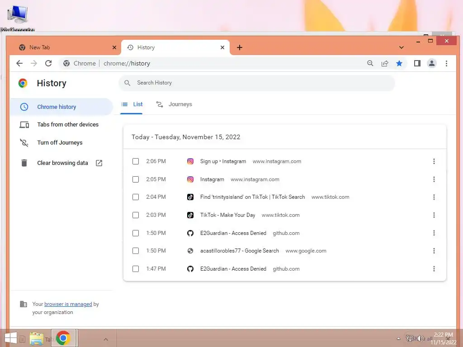
Task: Select the History browser tab
Action: [x=175, y=47]
